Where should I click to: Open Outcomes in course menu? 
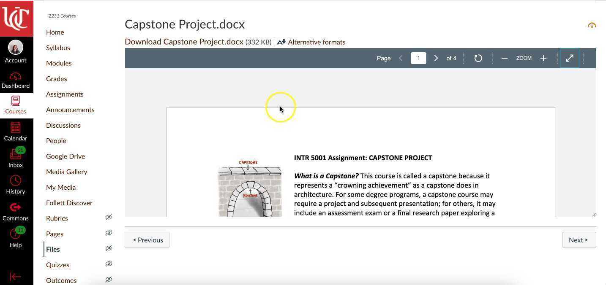(61, 280)
